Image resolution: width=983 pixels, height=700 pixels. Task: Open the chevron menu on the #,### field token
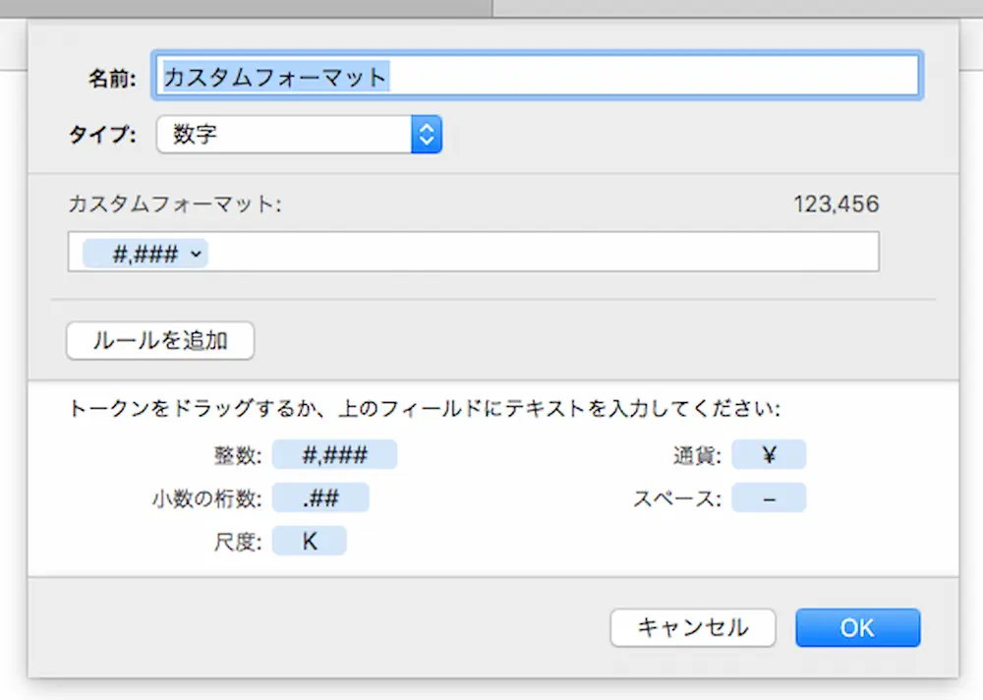tap(196, 255)
